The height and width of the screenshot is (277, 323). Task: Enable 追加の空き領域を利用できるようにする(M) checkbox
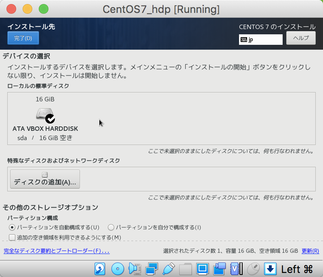click(12, 237)
